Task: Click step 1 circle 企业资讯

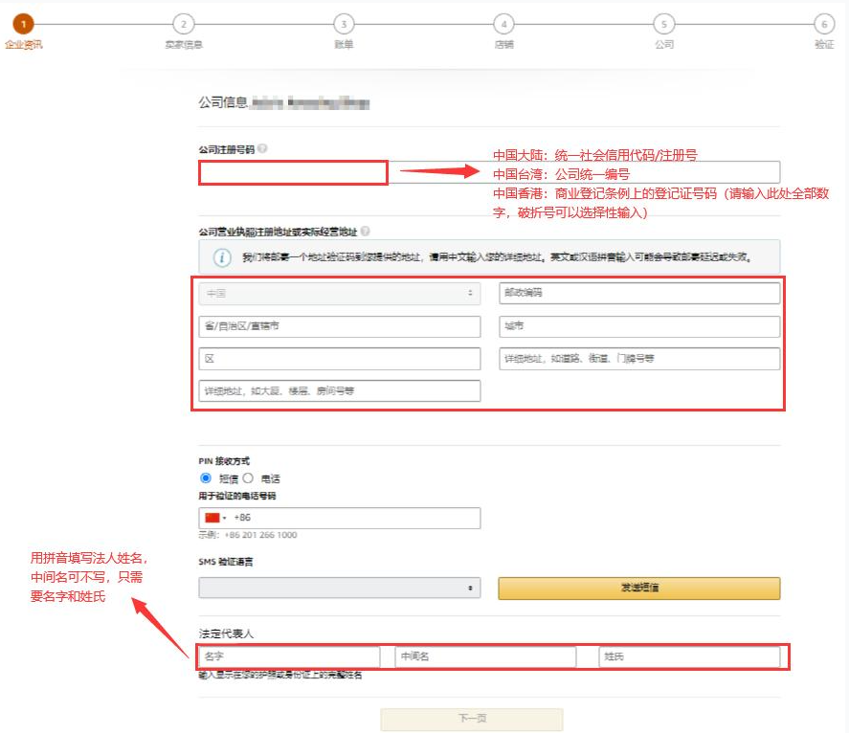Action: pos(23,24)
